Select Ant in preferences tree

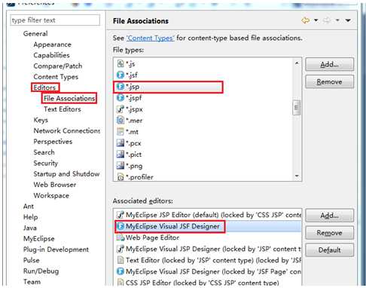click(29, 207)
